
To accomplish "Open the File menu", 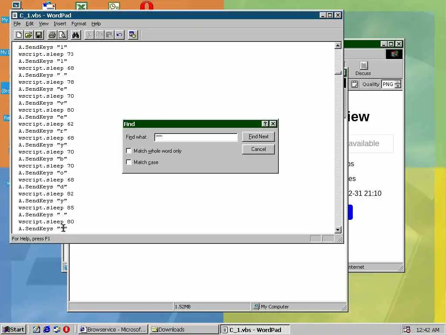I will click(17, 24).
